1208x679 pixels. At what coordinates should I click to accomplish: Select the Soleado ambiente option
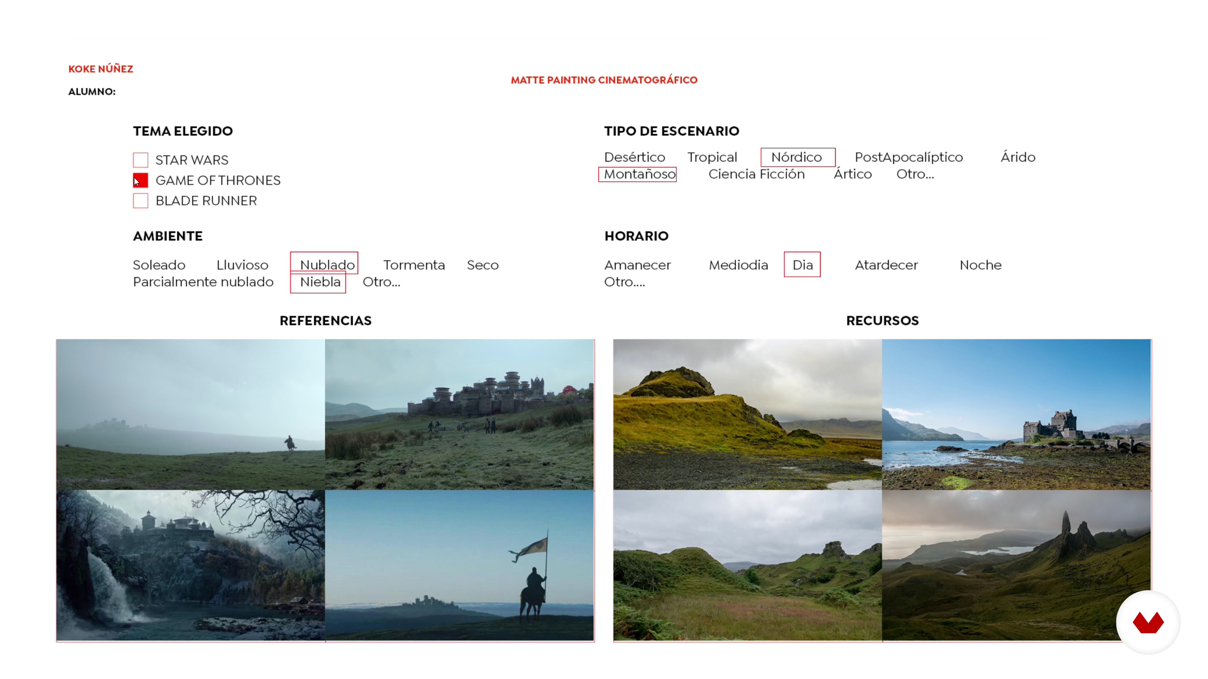[159, 265]
